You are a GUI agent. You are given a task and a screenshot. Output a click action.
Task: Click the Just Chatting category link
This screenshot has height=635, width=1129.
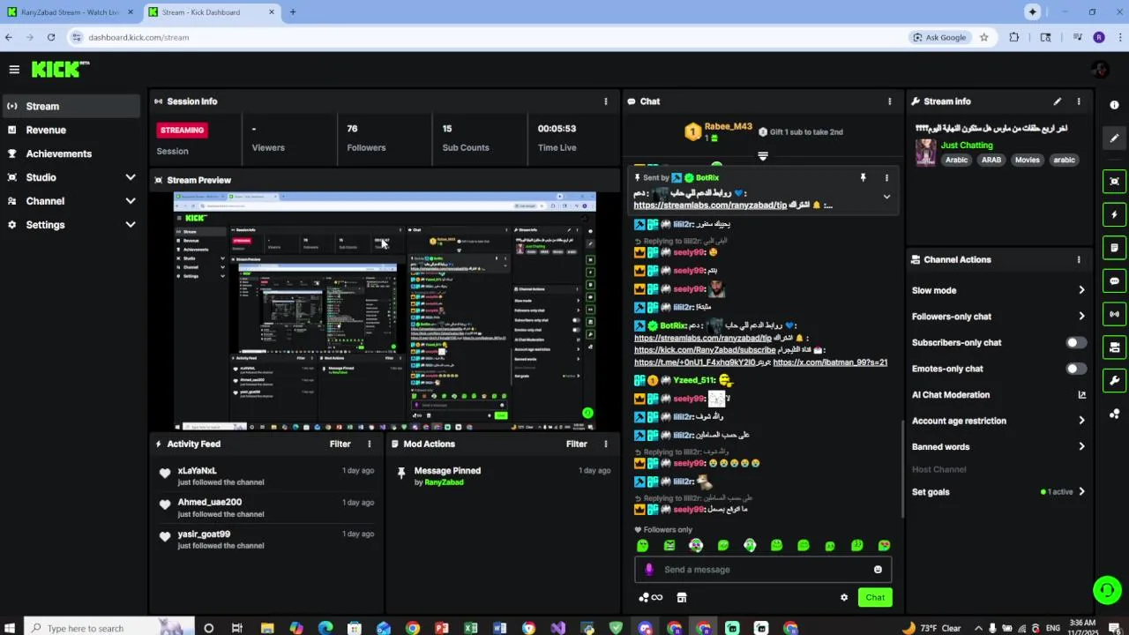tap(967, 146)
